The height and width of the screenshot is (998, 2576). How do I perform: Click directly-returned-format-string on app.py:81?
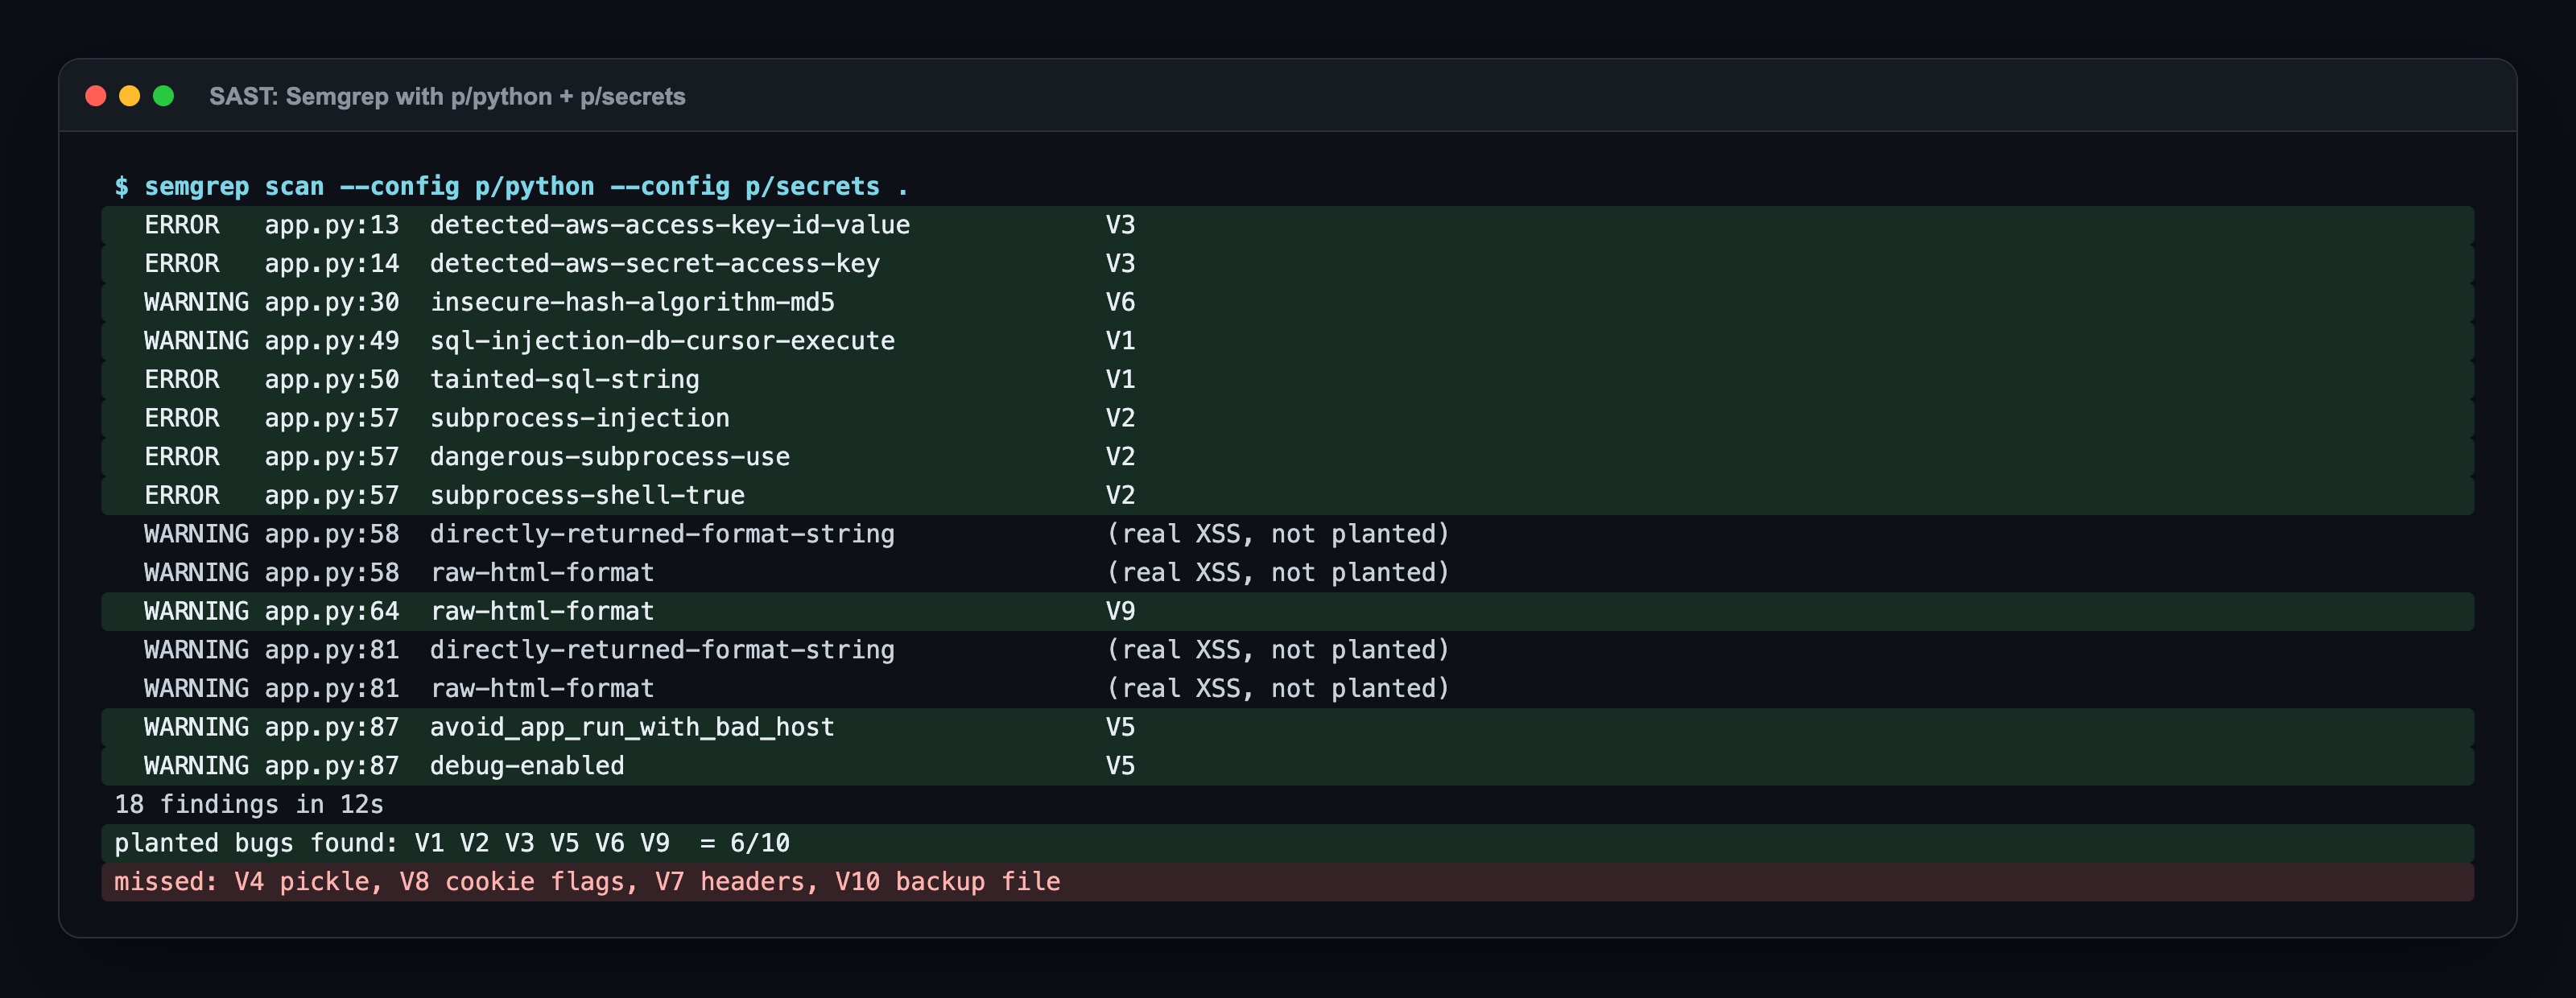click(662, 650)
